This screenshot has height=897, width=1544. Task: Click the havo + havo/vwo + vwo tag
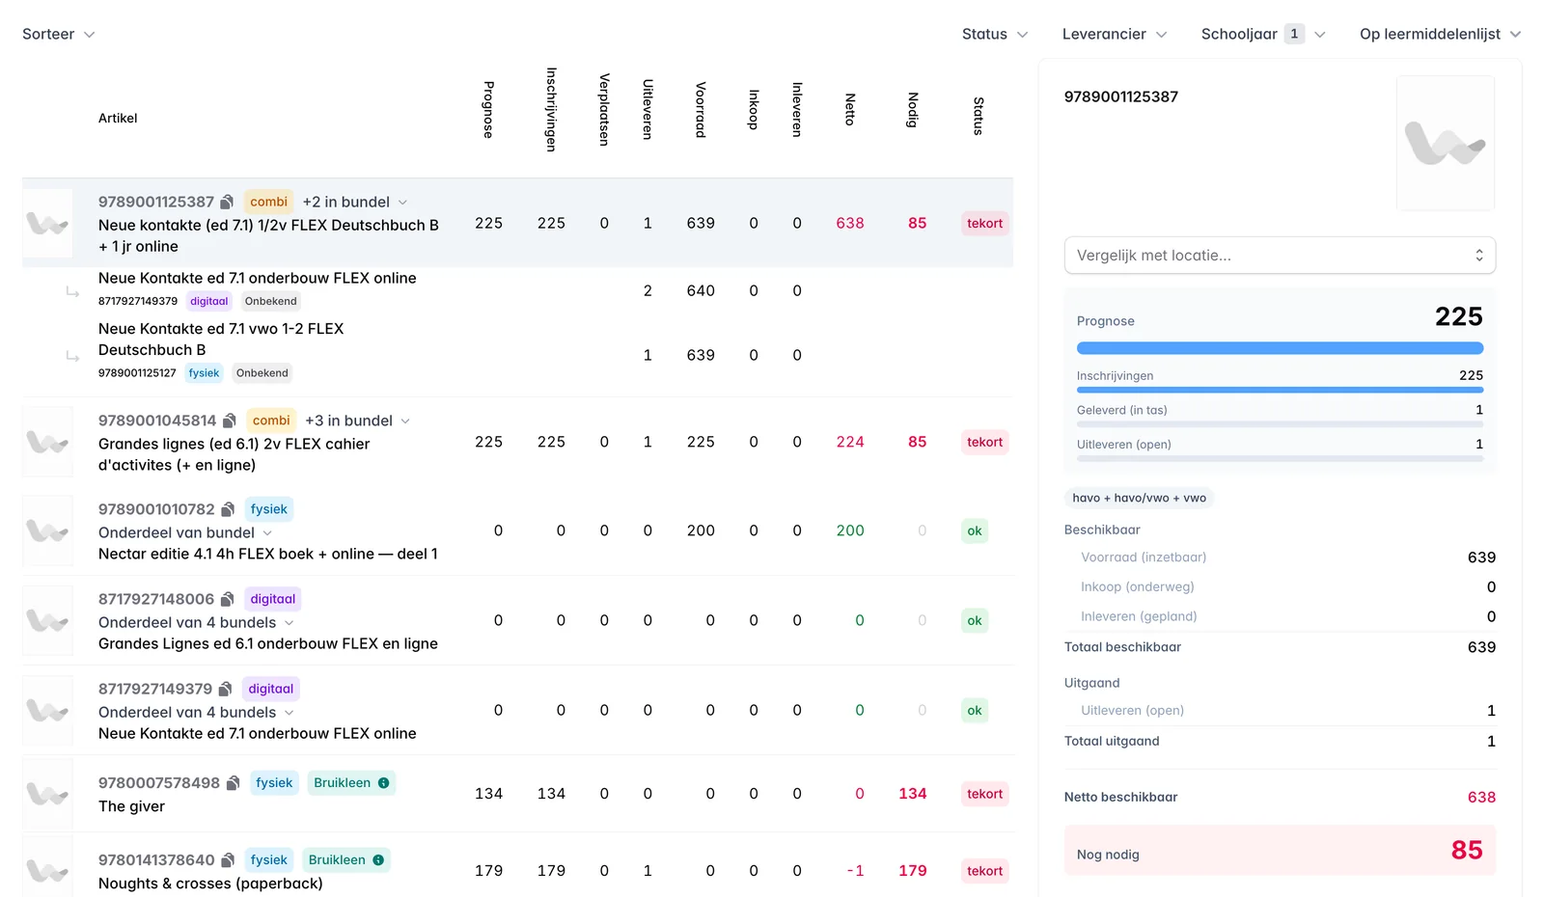(1139, 498)
